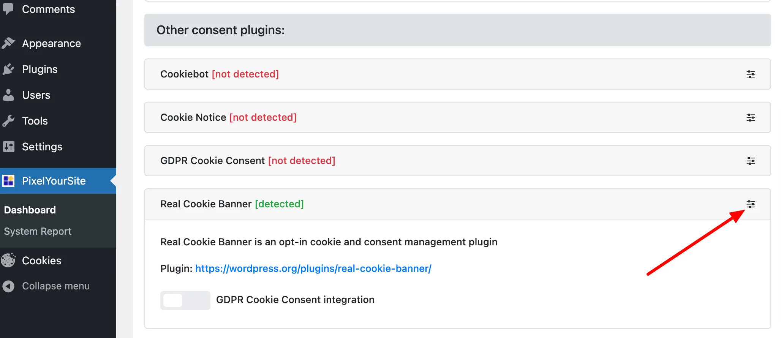Click the Plugins plug icon
The height and width of the screenshot is (338, 781).
pyautogui.click(x=8, y=69)
